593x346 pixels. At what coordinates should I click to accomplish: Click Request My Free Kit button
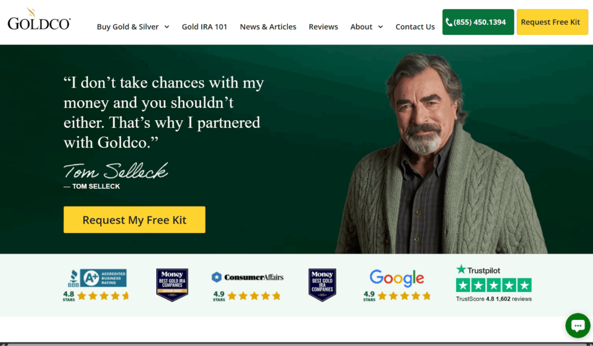point(134,219)
